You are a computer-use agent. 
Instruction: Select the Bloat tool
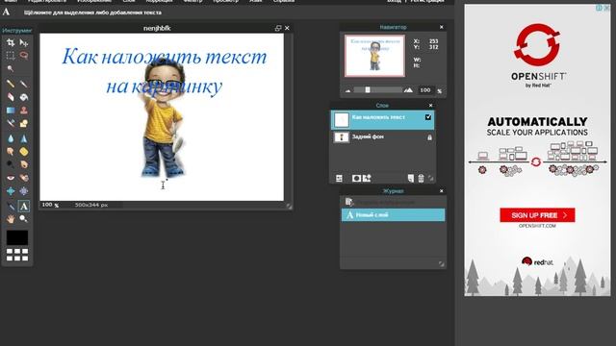click(11, 191)
